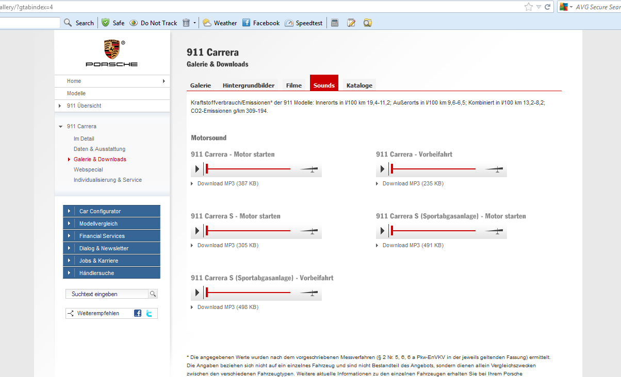The image size is (621, 377).
Task: Open the Webspecial link
Action: (88, 169)
